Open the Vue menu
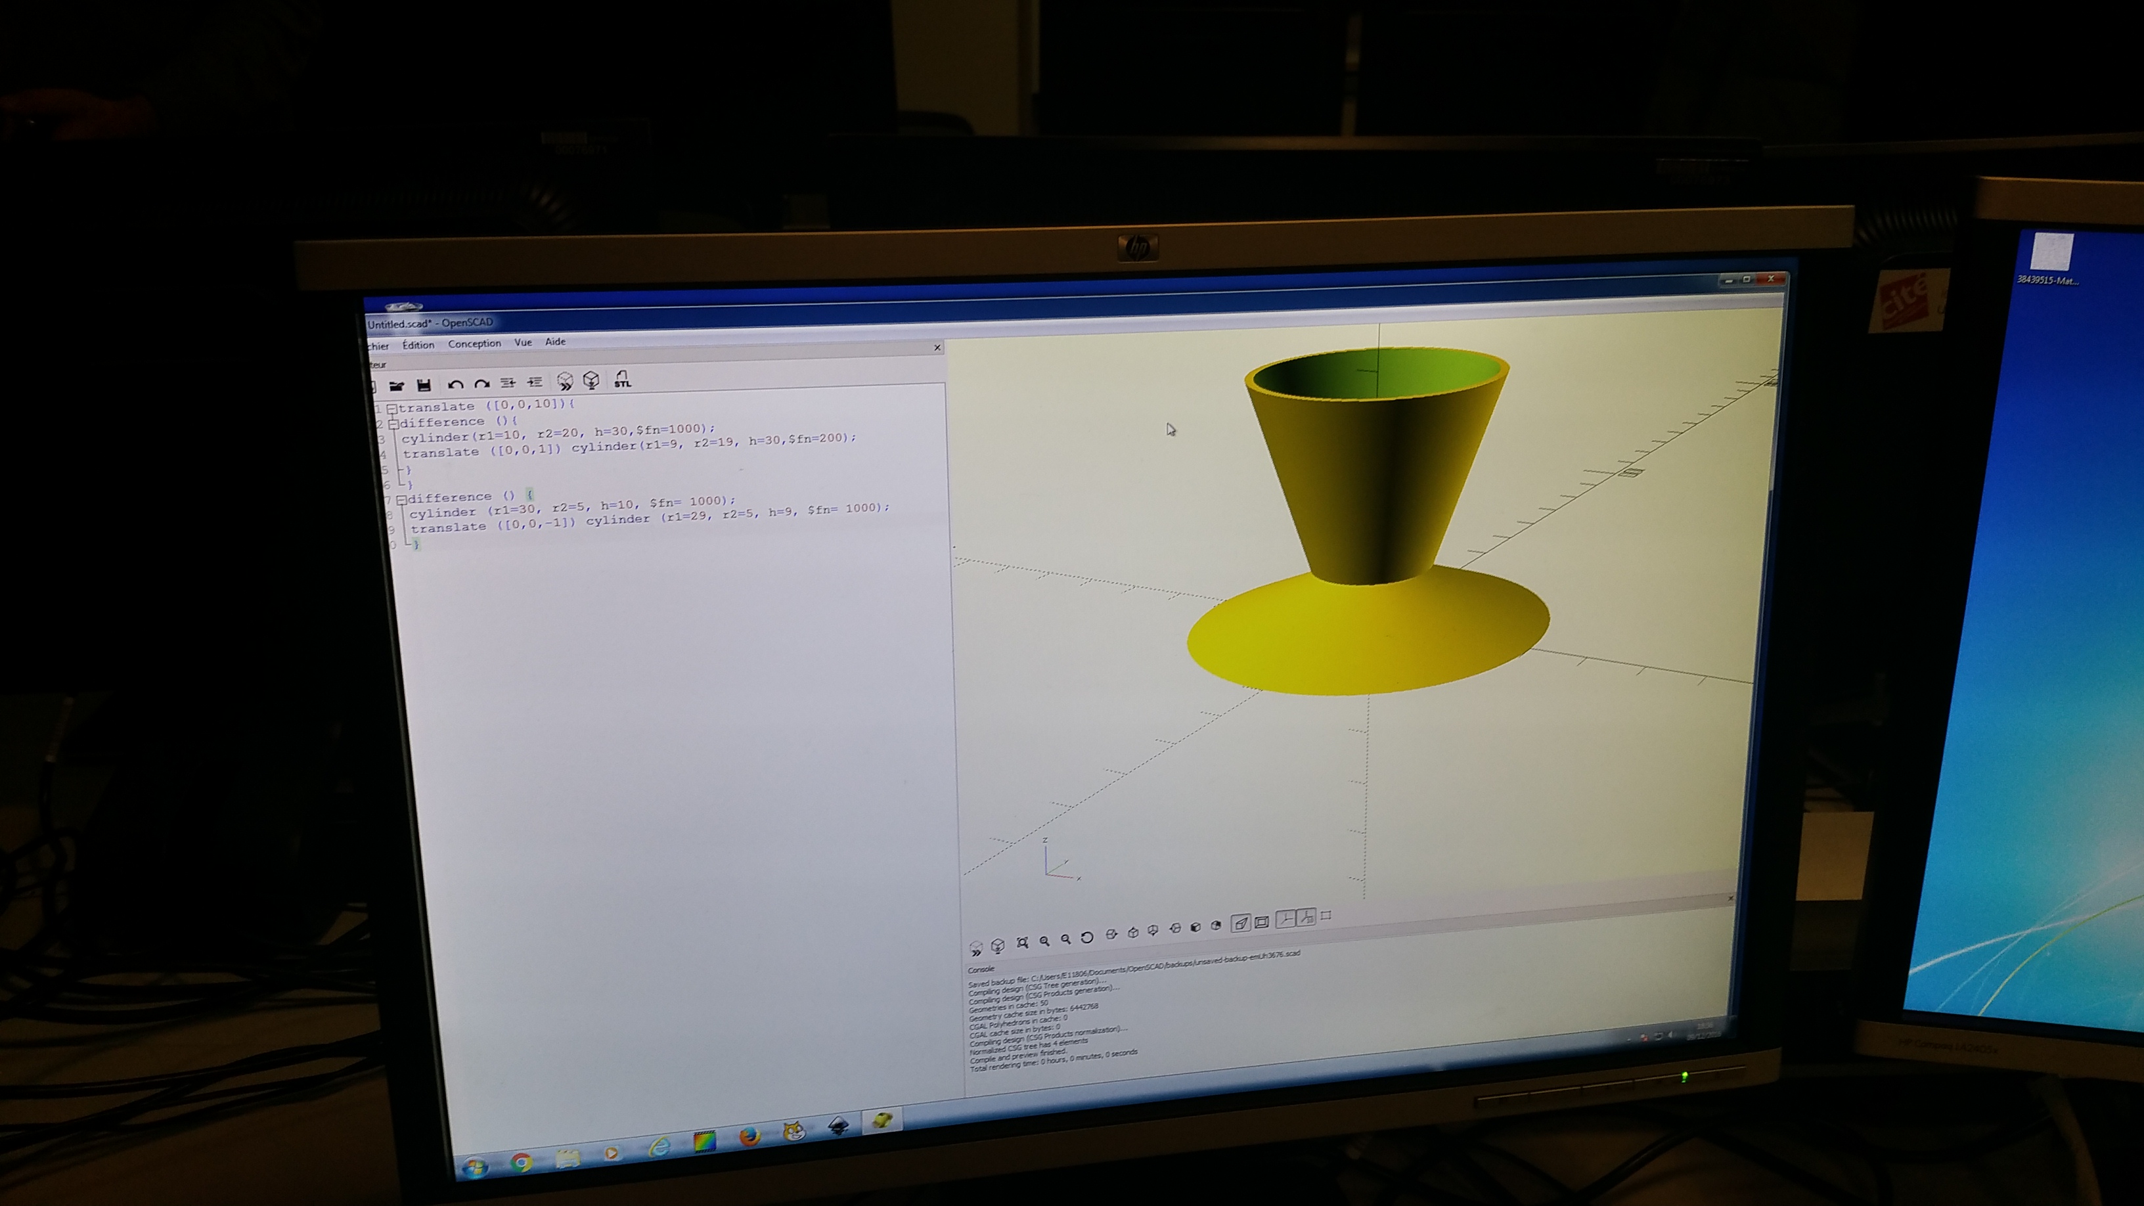 click(523, 342)
